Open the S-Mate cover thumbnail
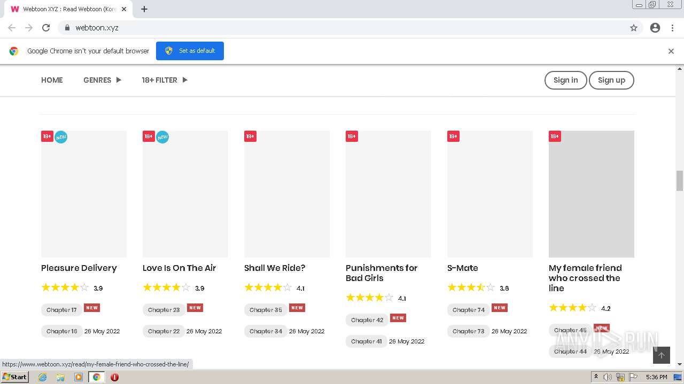 click(x=490, y=194)
